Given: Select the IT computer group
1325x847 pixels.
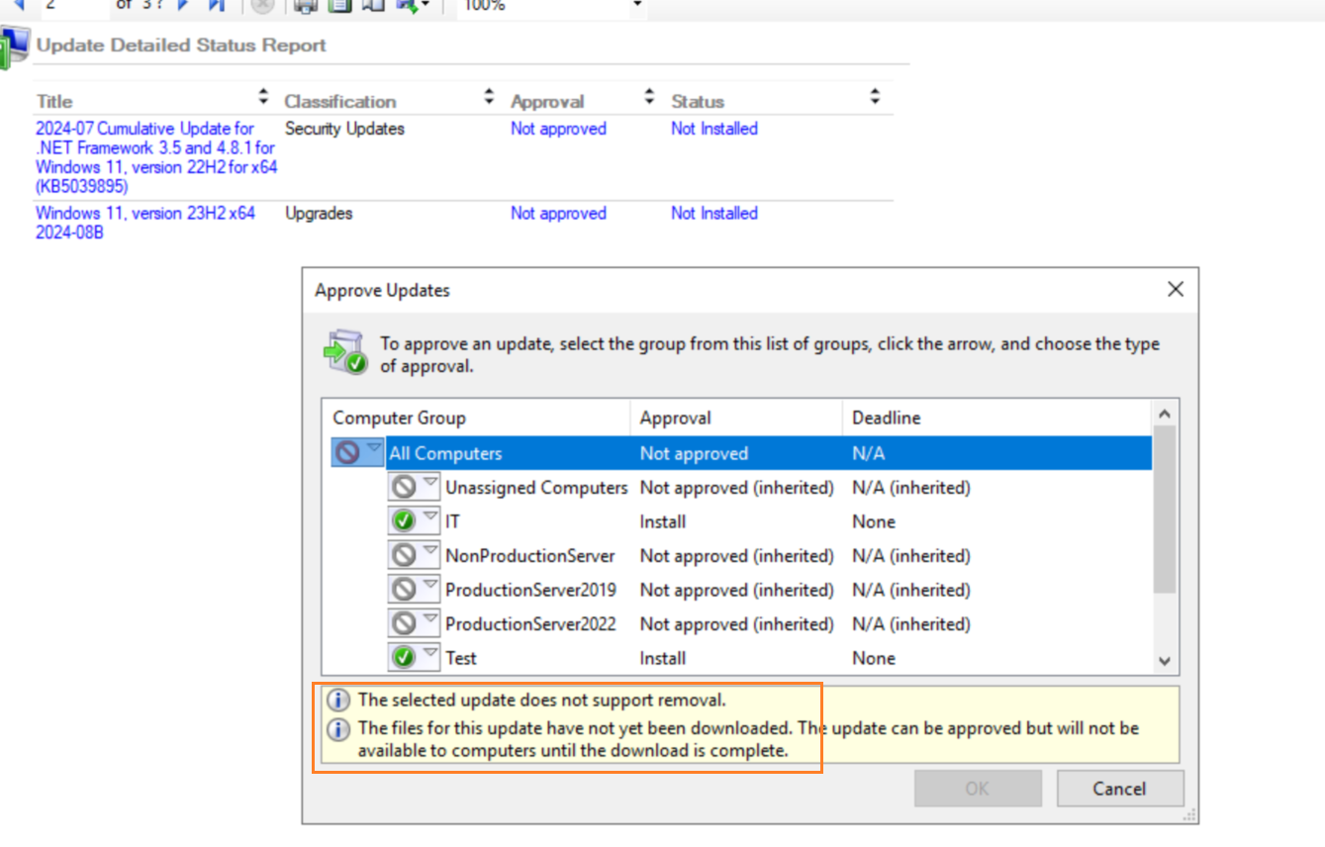Looking at the screenshot, I should [x=452, y=521].
